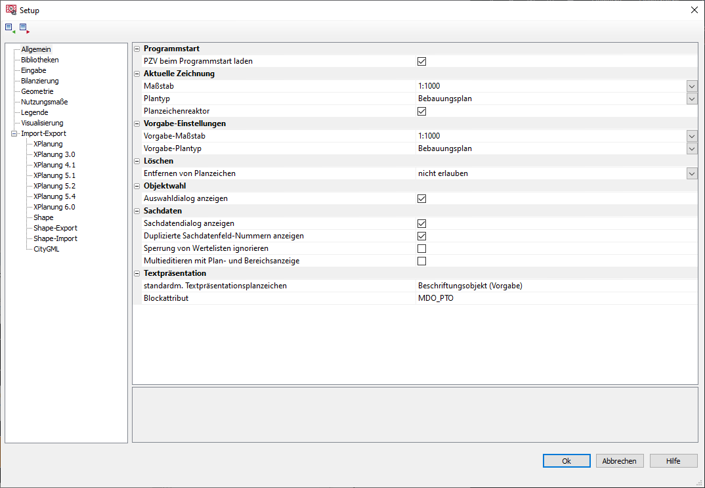Collapse the Sachdaten section
The image size is (705, 488).
[137, 211]
